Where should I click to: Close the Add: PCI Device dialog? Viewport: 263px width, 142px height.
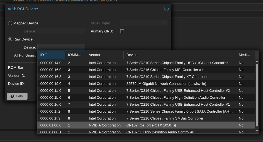click(x=166, y=9)
